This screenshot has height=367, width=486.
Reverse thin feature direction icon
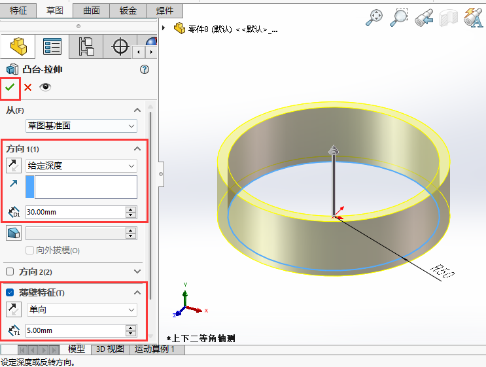(14, 309)
